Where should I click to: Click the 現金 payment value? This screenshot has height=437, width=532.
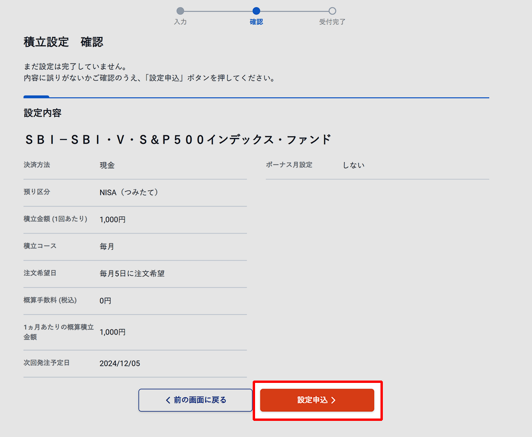[107, 165]
